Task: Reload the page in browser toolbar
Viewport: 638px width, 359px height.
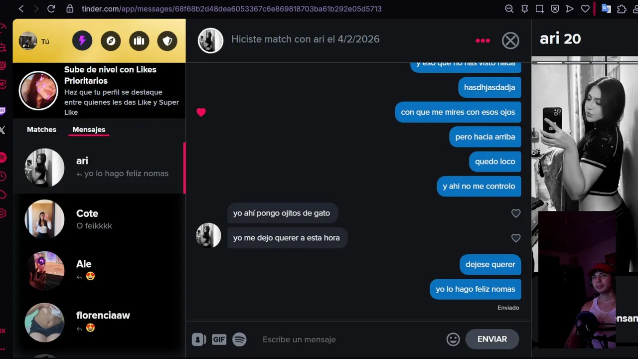Action: (x=51, y=8)
